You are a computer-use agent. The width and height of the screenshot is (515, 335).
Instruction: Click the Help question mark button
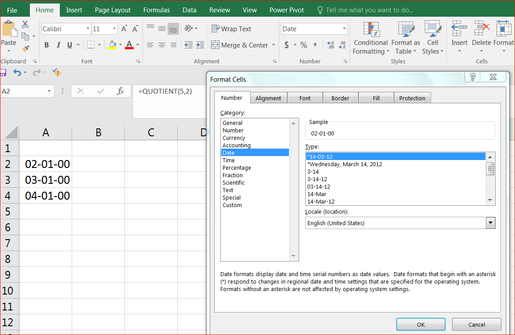tap(473, 77)
